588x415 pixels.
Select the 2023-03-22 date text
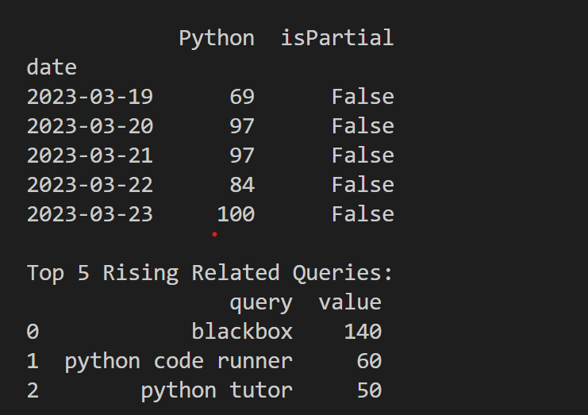point(90,185)
